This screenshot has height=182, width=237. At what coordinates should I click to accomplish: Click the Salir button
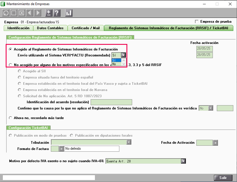click(223, 177)
